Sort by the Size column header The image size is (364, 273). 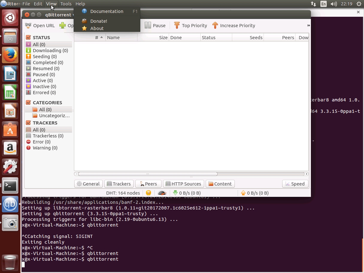click(153, 38)
